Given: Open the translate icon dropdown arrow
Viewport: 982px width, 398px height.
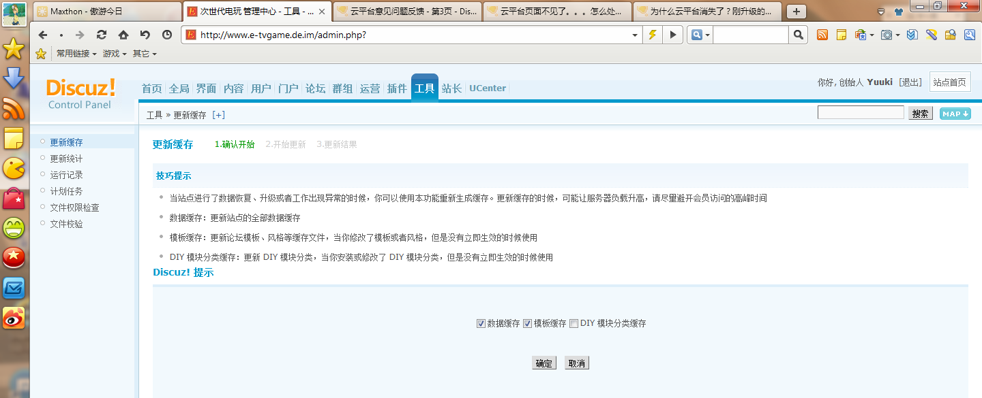Looking at the screenshot, I should (x=871, y=35).
